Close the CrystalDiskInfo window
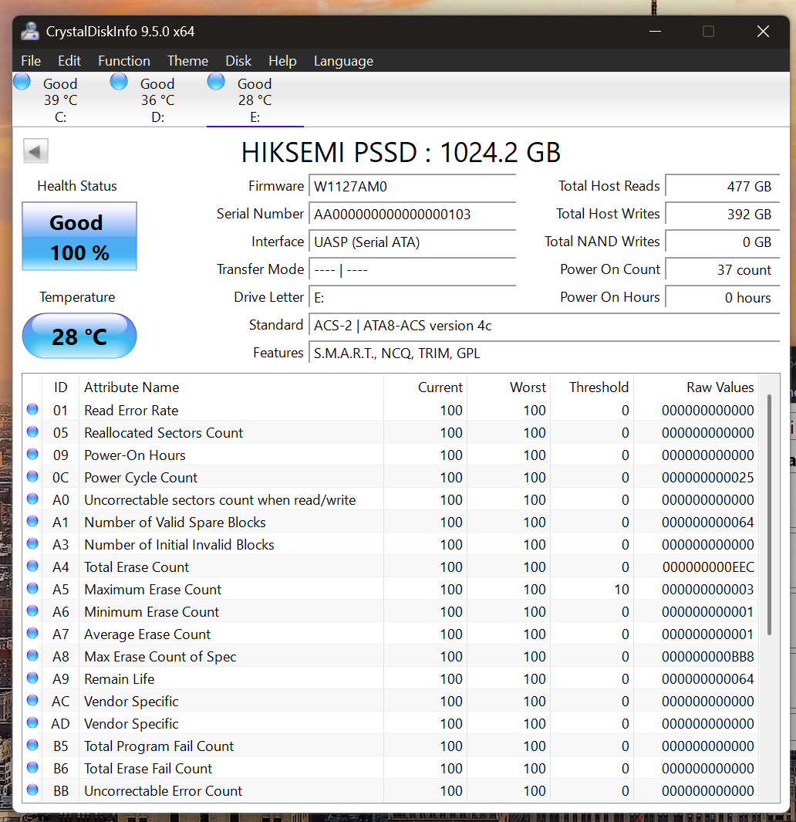The width and height of the screenshot is (796, 822). pos(763,32)
